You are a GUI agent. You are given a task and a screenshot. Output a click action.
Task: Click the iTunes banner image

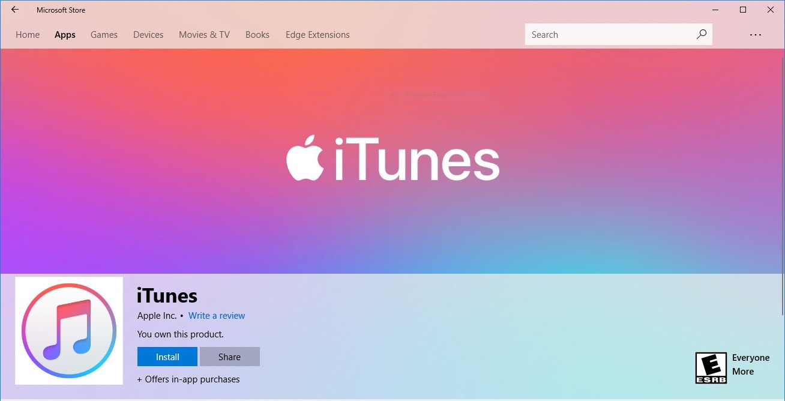point(392,161)
